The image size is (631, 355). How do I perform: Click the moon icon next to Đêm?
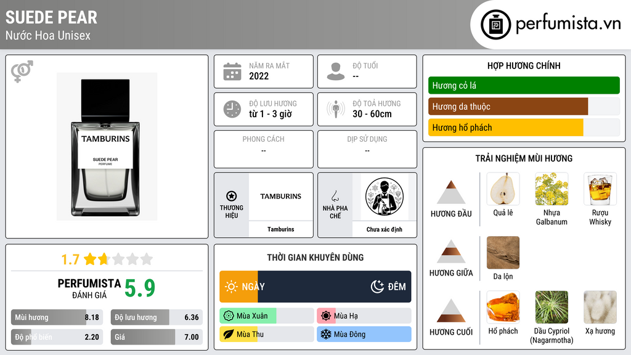click(377, 287)
